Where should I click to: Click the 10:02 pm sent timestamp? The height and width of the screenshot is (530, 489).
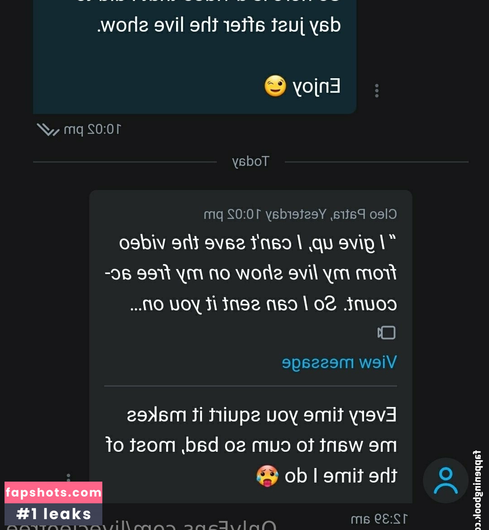click(x=92, y=129)
